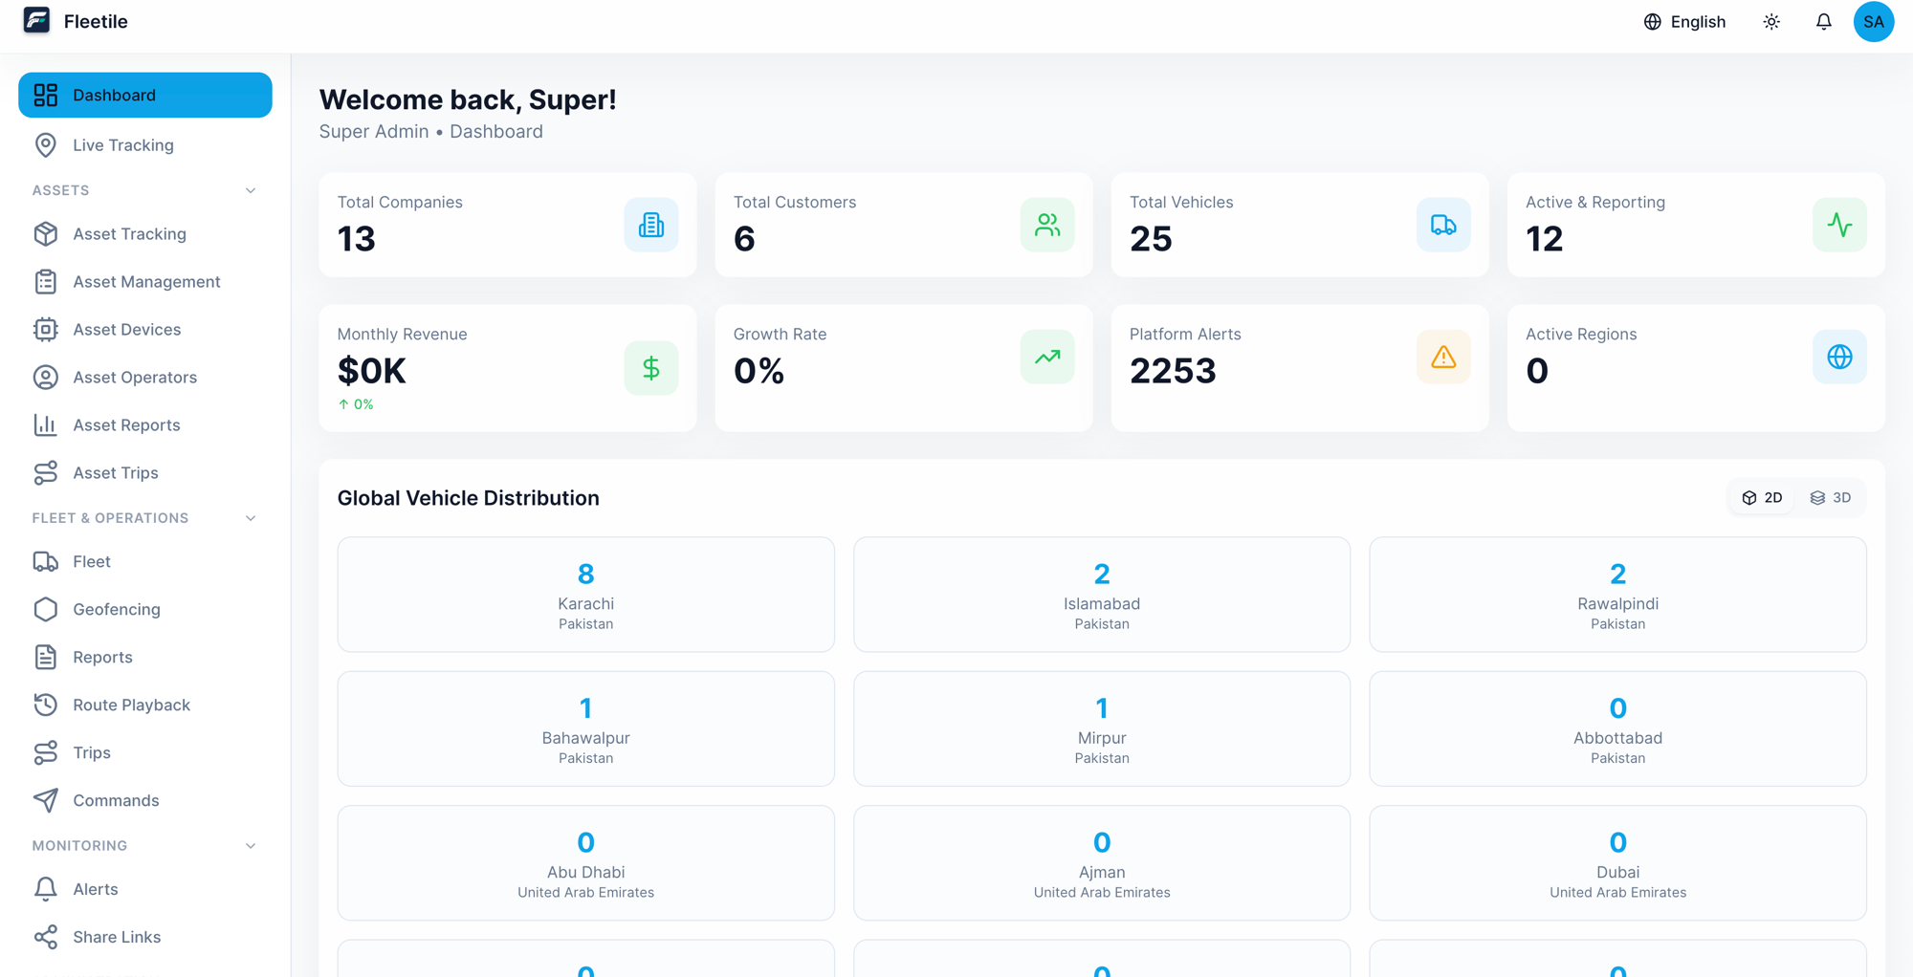Open the English language dropdown

(1684, 21)
